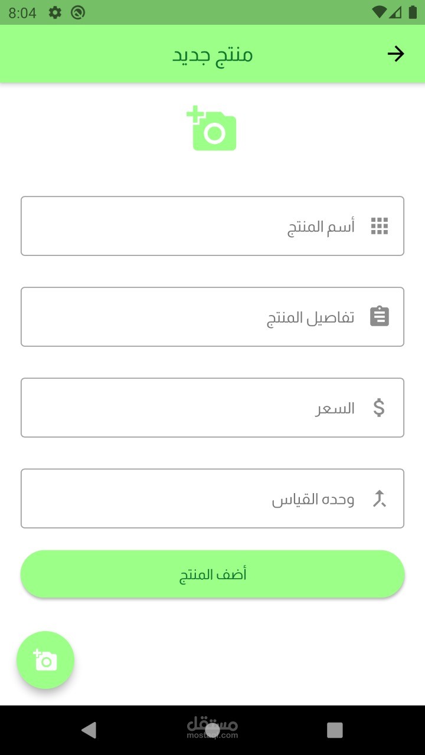
Task: Tap the Android home circle button
Action: [212, 730]
